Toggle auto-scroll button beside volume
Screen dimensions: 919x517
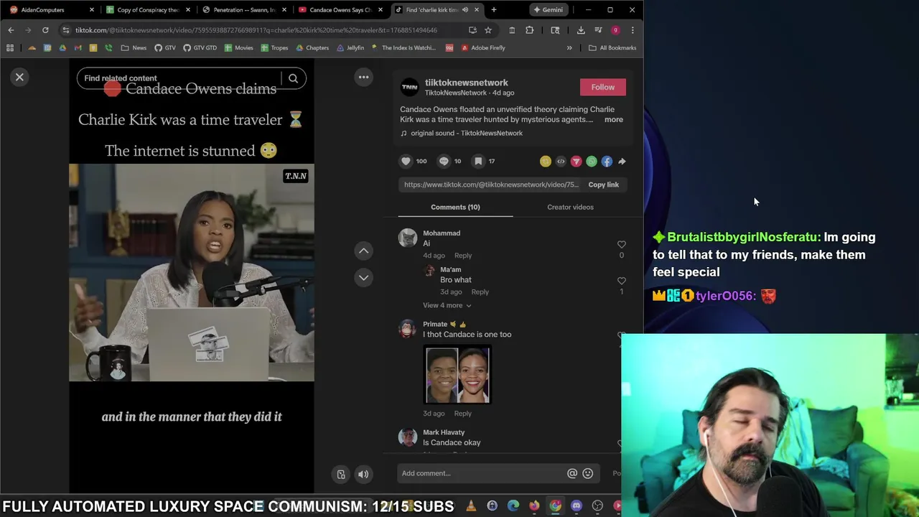341,474
